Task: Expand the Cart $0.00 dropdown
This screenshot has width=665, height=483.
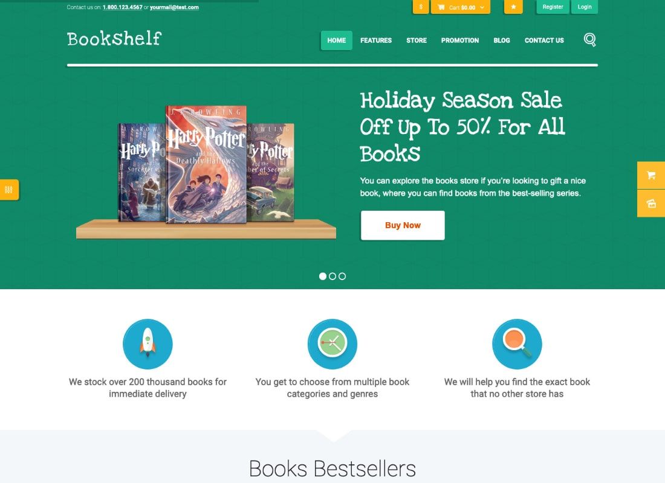Action: pos(461,7)
